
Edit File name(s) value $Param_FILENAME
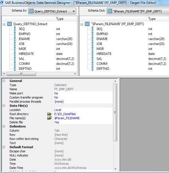point(83,118)
